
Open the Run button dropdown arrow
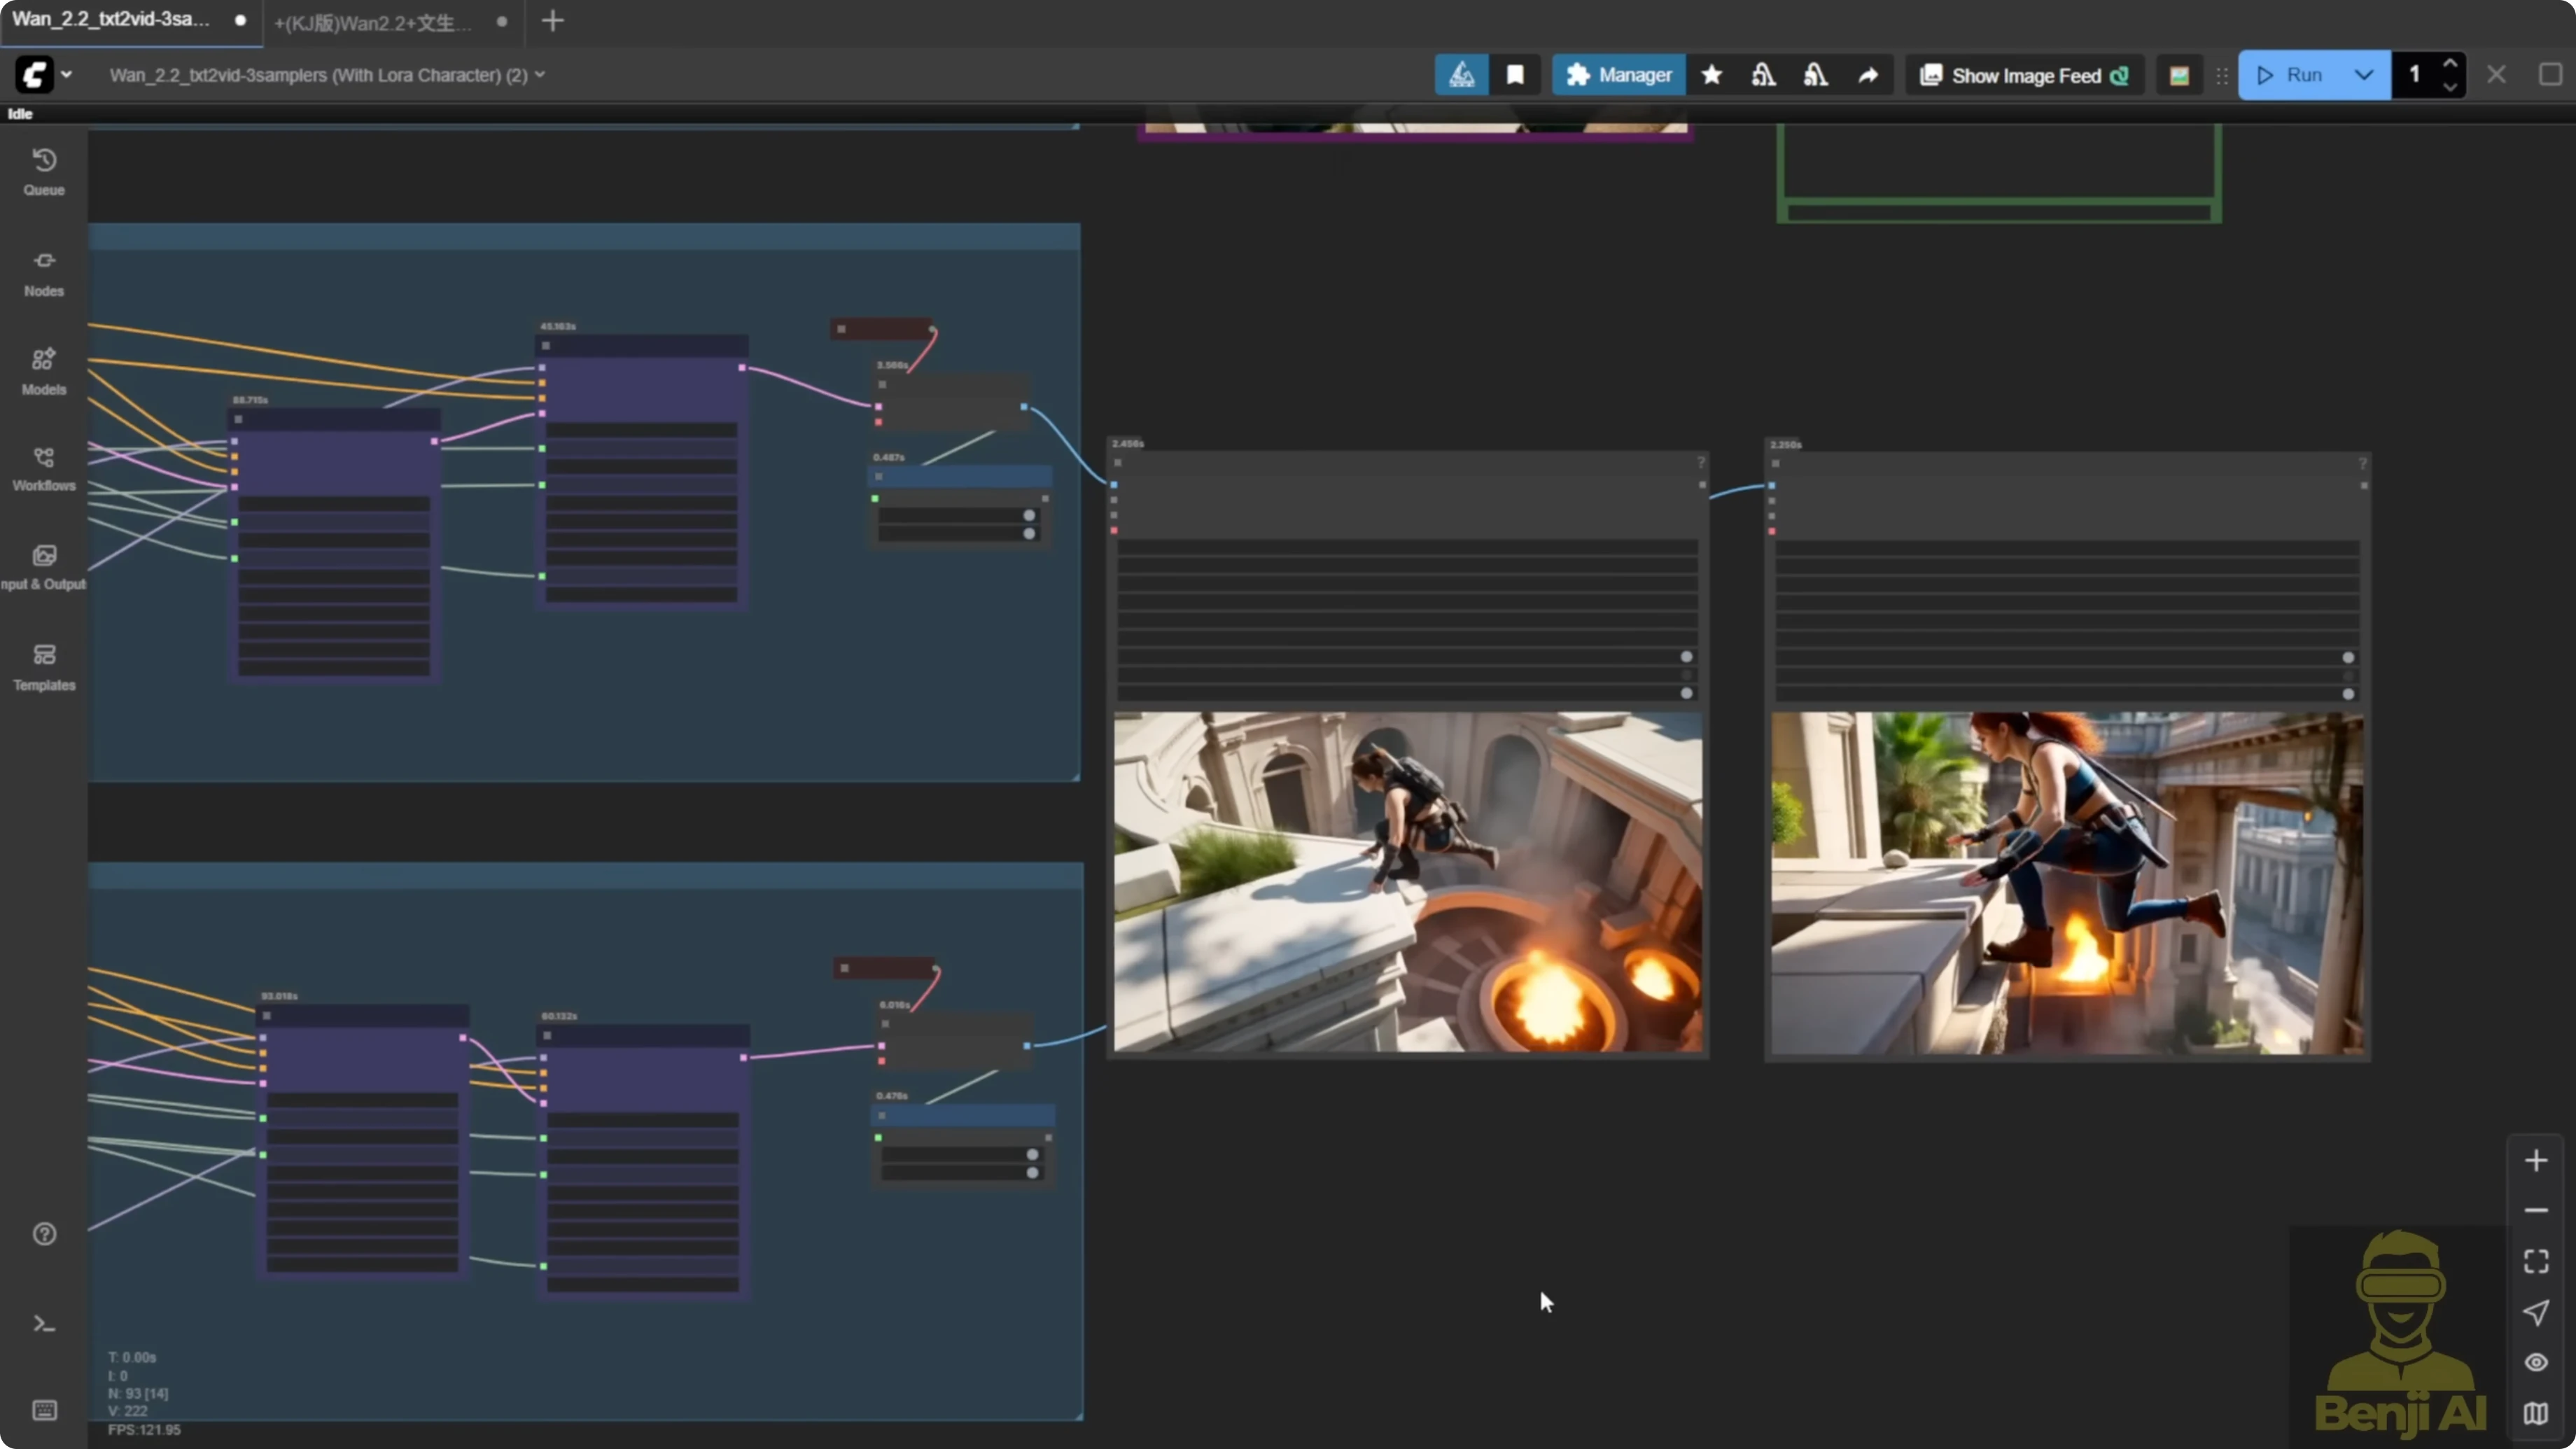click(x=2364, y=74)
